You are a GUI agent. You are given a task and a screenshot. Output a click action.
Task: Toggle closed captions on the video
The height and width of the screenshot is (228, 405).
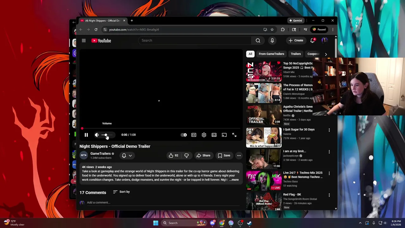(194, 135)
